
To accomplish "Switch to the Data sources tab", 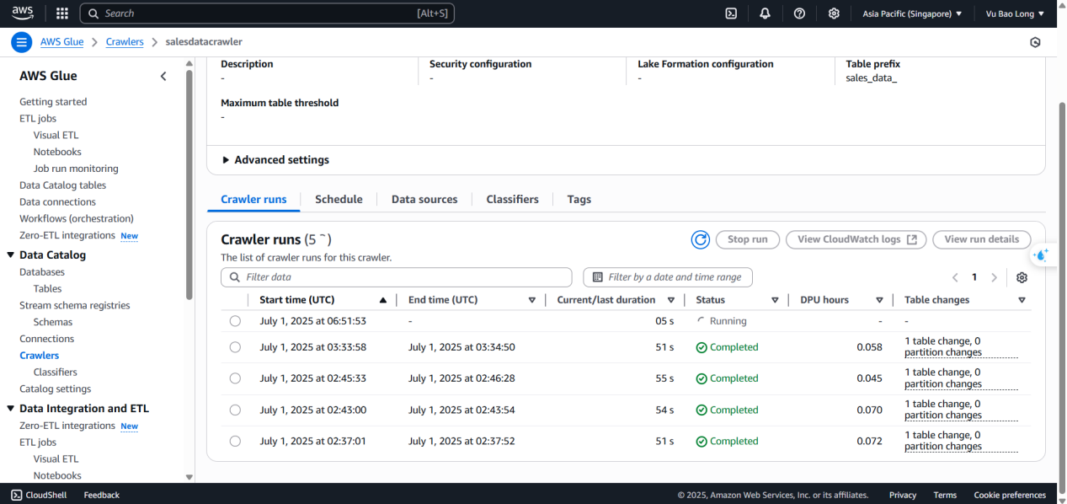I will point(424,200).
